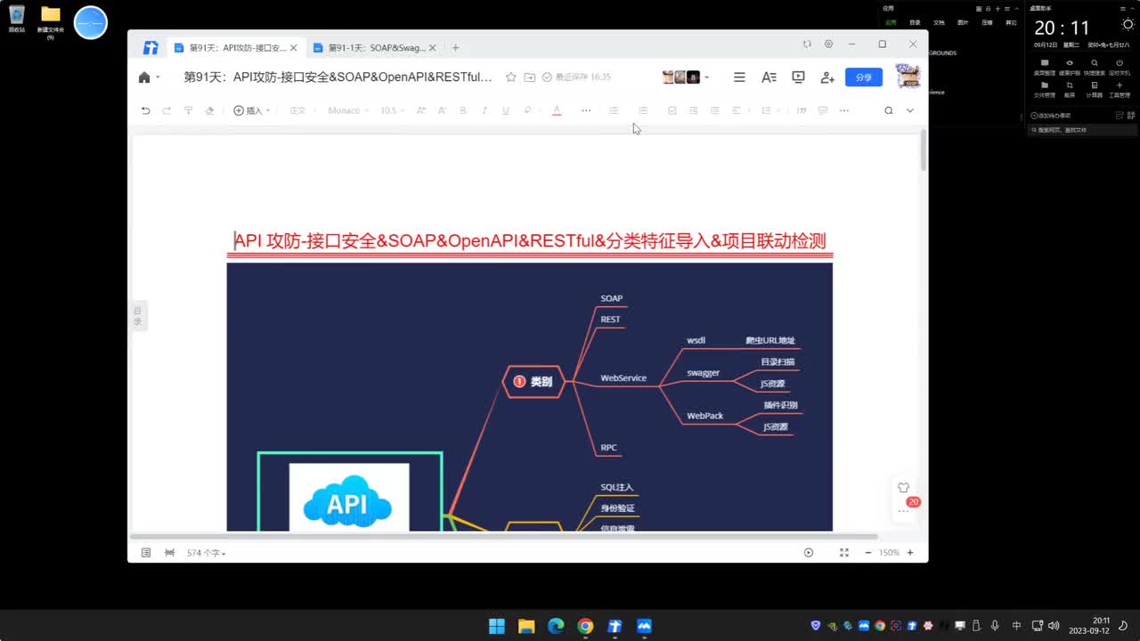
Task: Open the 图片 tab in desktop widget
Action: tap(963, 22)
